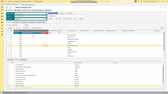Toggle the enable checkbox in row 9
This screenshot has width=168, height=94.
[11, 52]
